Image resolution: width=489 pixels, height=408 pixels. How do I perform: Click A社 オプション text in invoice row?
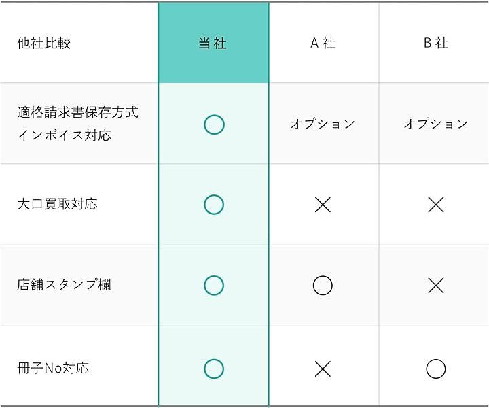point(323,124)
